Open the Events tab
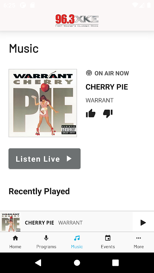 108,242
